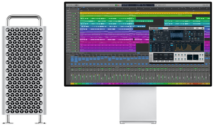Image resolution: width=214 pixels, height=125 pixels.
Task: Click the waveform display in Alchemy
Action: (x=177, y=35)
